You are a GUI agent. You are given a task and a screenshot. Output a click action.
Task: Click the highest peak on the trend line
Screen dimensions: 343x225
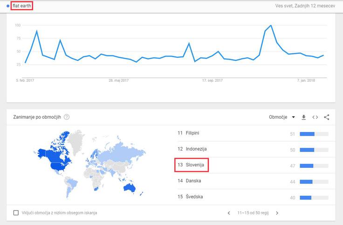271,25
